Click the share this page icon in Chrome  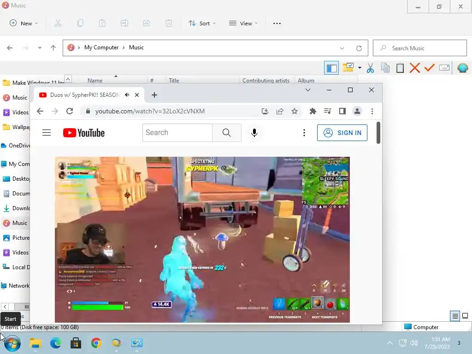280,112
